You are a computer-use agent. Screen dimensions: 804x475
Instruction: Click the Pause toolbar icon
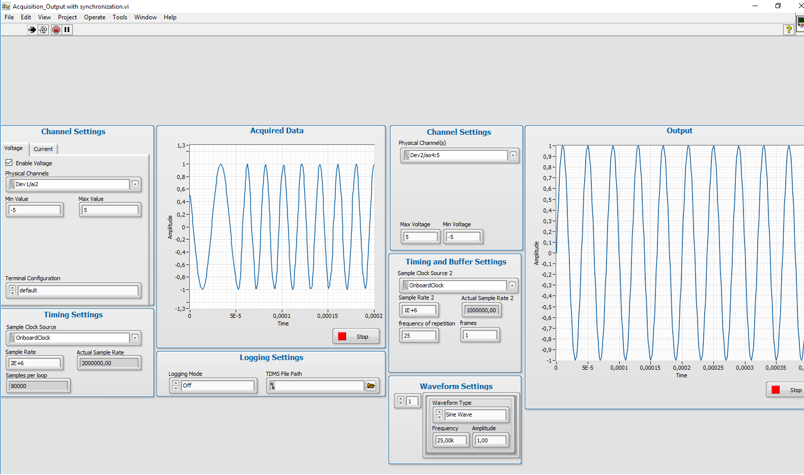click(x=67, y=29)
